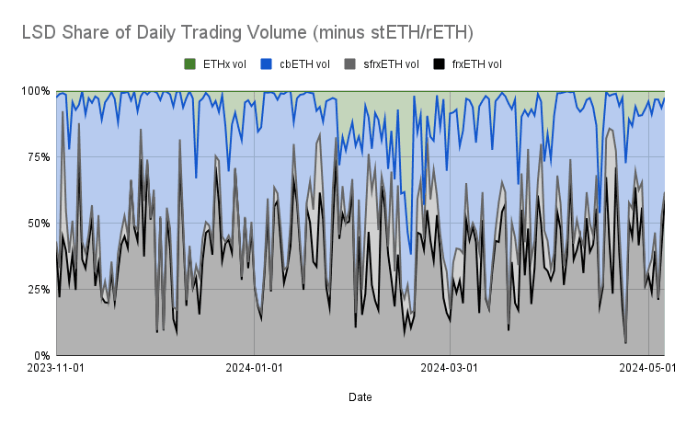The image size is (686, 425).
Task: Select the frxETH vol legend label
Action: [x=476, y=63]
